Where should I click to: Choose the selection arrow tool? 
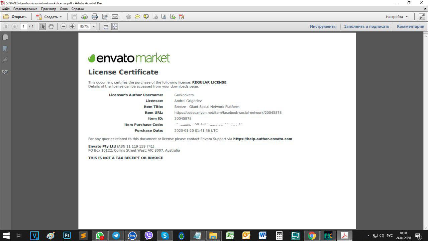(42, 26)
